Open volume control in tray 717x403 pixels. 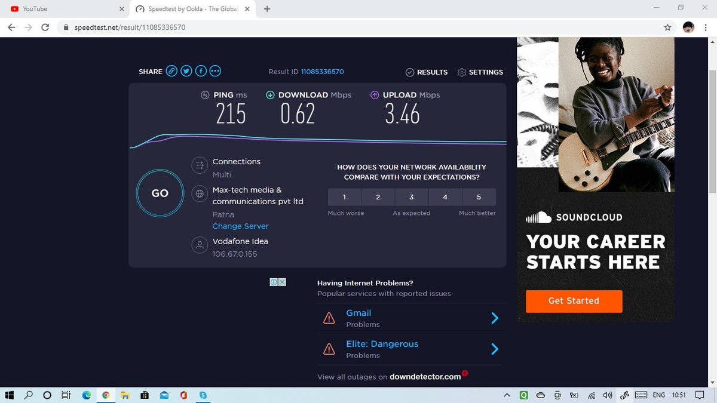pyautogui.click(x=608, y=395)
